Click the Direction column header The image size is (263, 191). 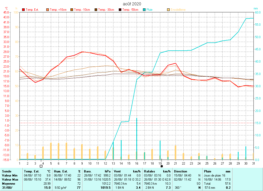pyautogui.click(x=181, y=171)
